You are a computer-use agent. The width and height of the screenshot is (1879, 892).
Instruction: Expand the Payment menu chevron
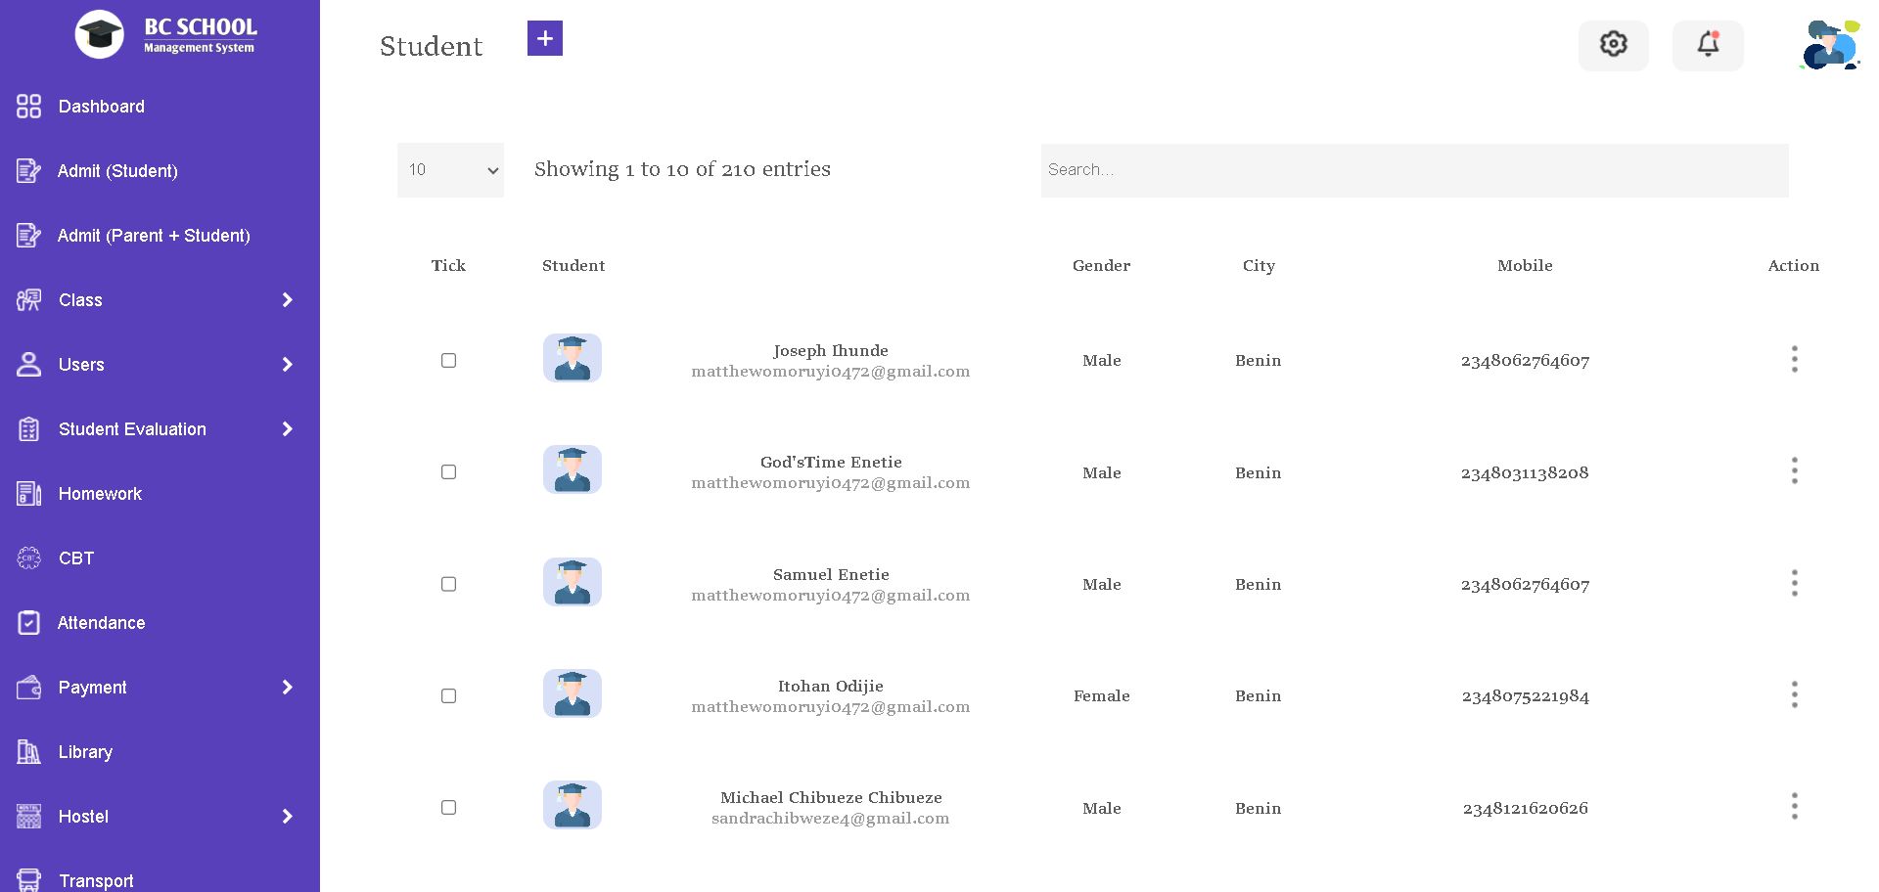[287, 688]
